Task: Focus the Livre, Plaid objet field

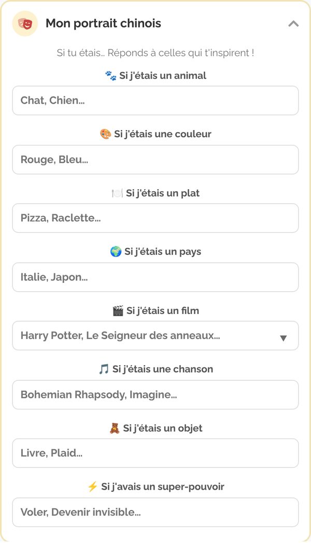Action: (x=155, y=453)
